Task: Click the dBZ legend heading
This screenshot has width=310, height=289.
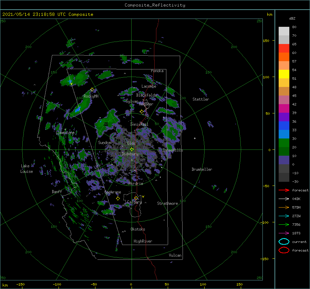Action: (x=292, y=18)
